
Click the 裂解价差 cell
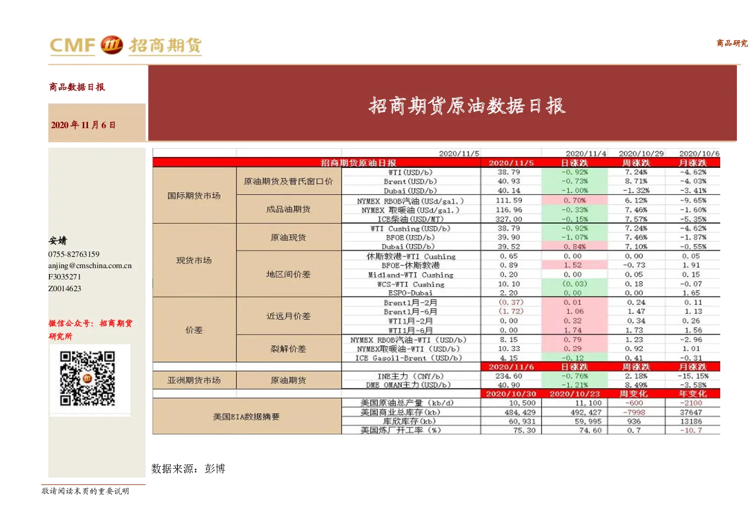coord(289,349)
